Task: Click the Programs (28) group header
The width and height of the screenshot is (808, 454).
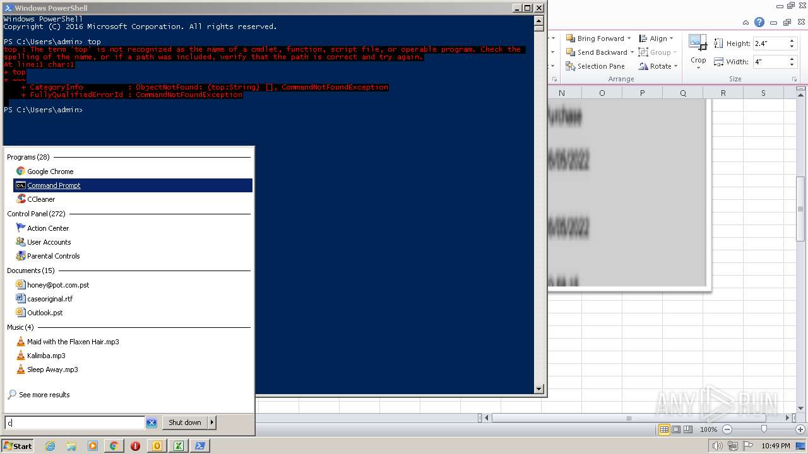Action: [28, 157]
